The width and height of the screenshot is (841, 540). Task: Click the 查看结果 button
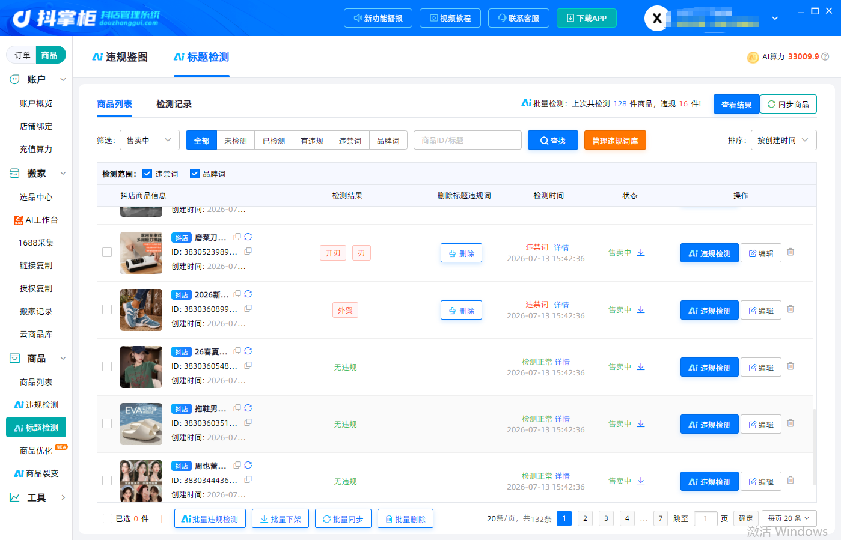(x=736, y=104)
